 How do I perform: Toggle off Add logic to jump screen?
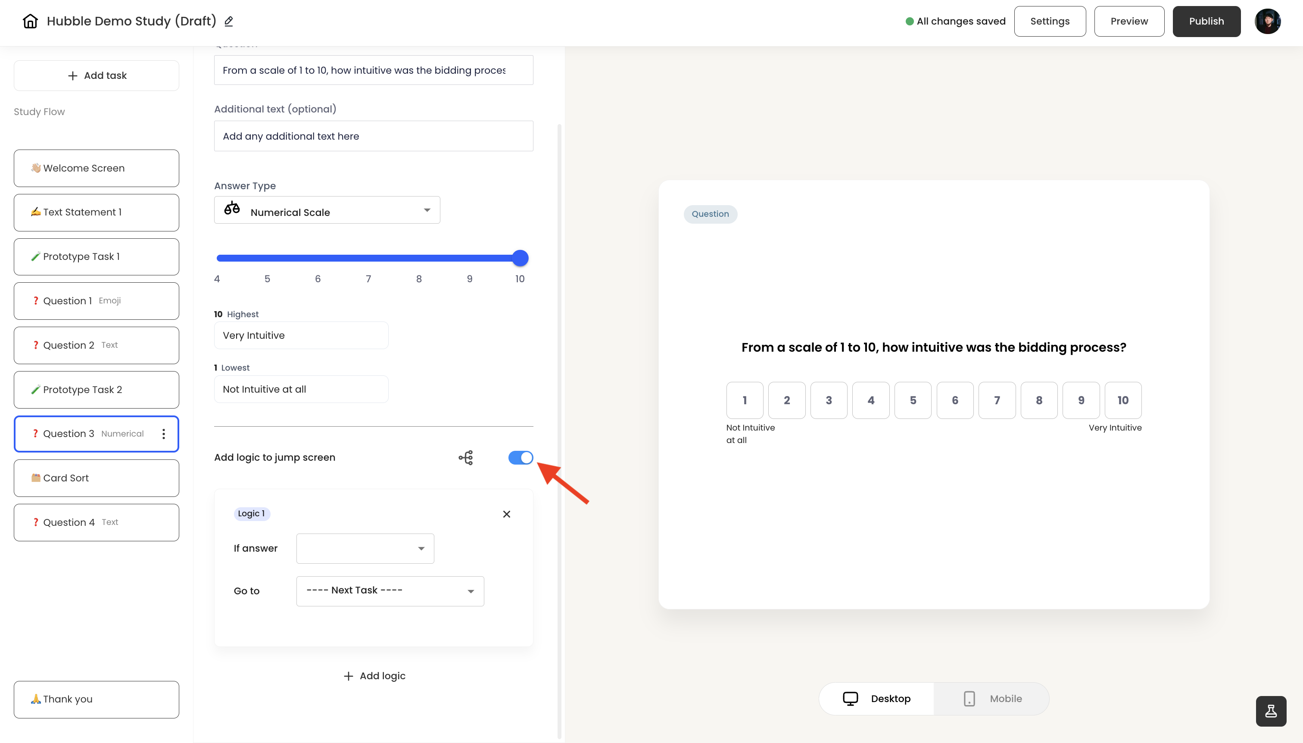521,458
